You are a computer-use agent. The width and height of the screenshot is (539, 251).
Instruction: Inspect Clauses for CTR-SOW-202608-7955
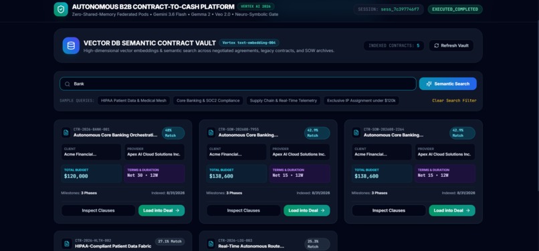[x=243, y=210]
